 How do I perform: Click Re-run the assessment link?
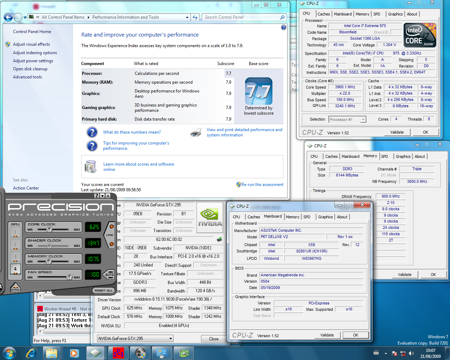point(262,185)
